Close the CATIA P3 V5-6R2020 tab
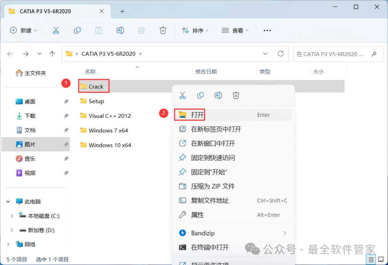Image resolution: width=388 pixels, height=265 pixels. coord(102,11)
